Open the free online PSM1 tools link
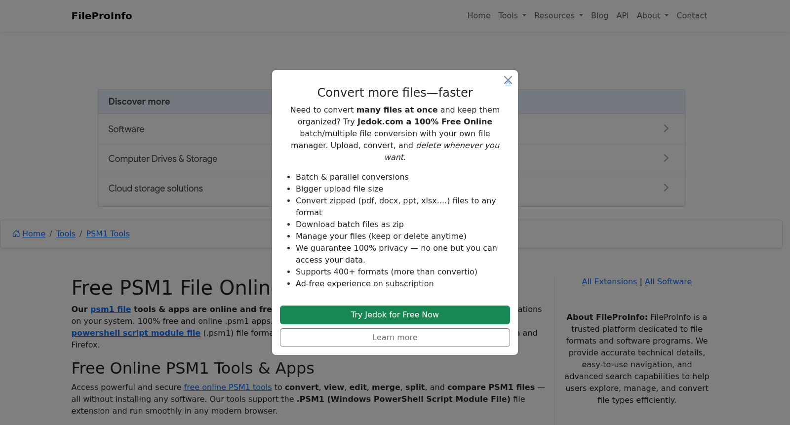The image size is (790, 425). click(x=228, y=387)
